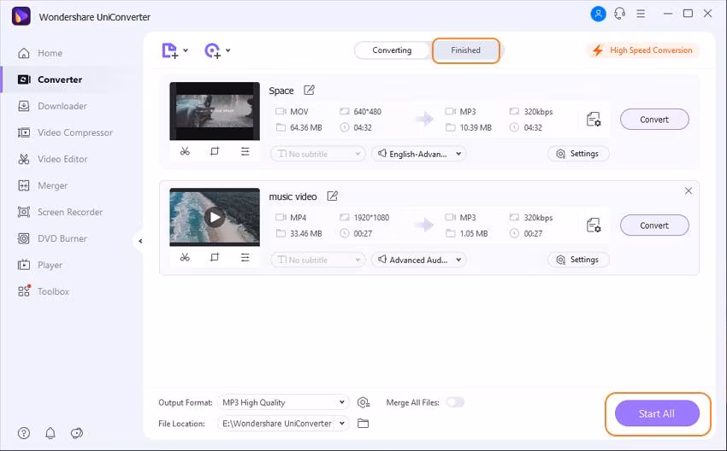Click the Wondershare UniConverter logo
Image resolution: width=727 pixels, height=451 pixels.
[21, 17]
